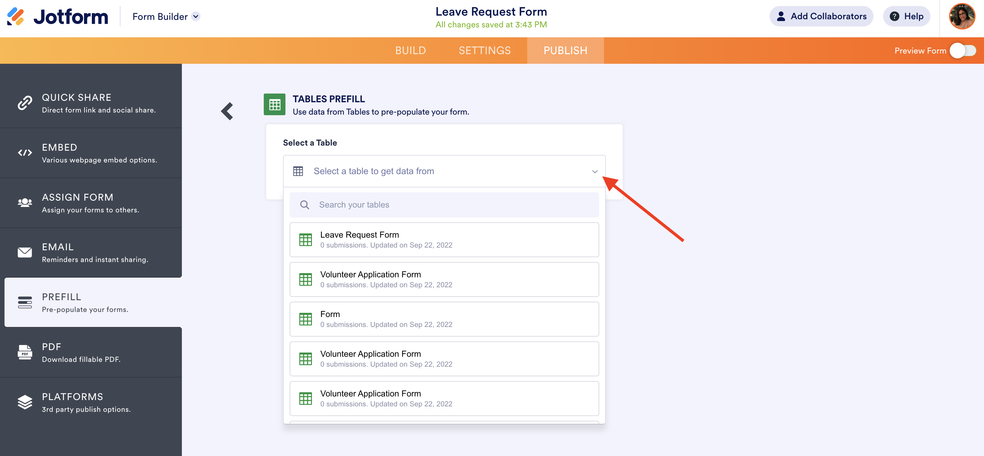The image size is (984, 456).
Task: Toggle the Preview Form switch
Action: coord(963,50)
